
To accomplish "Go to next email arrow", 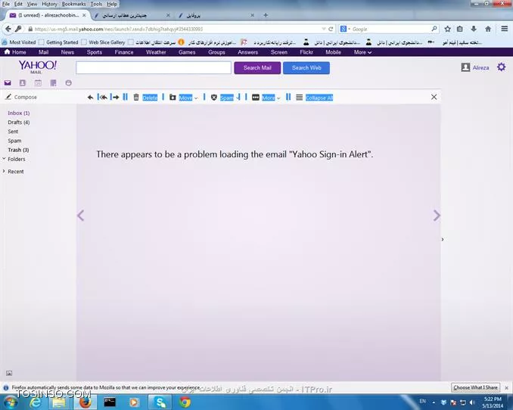I will click(x=437, y=216).
